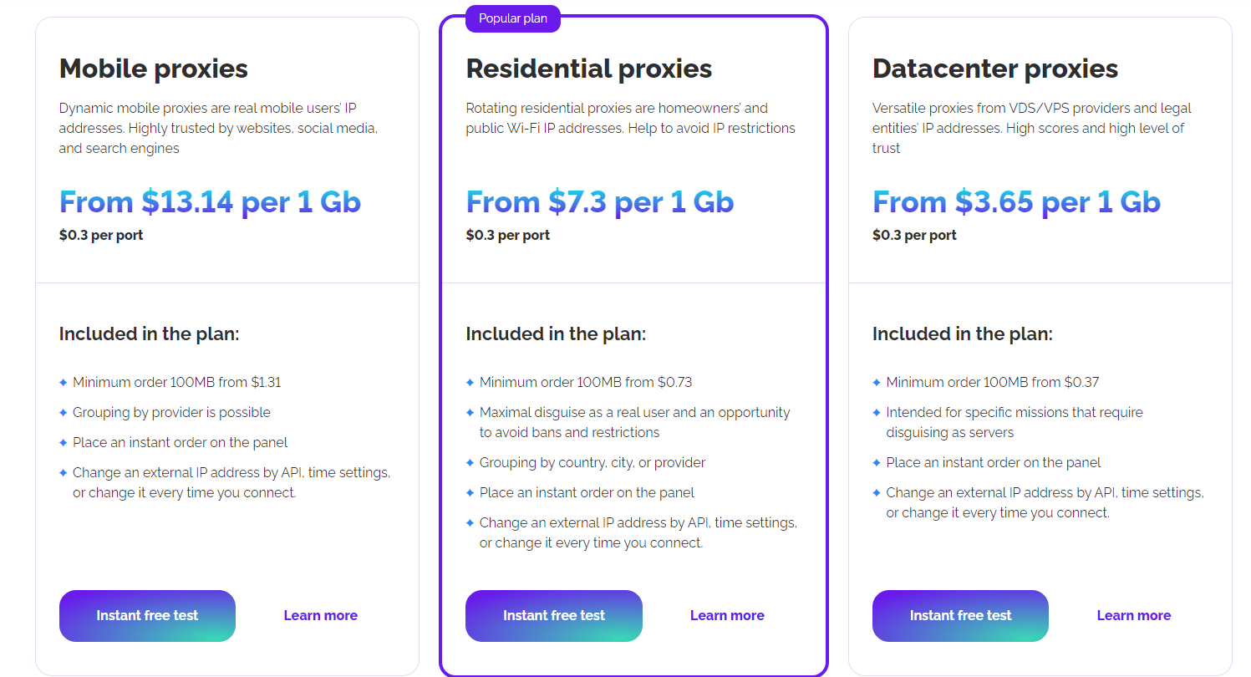Click the Mobile proxies heading

(154, 69)
